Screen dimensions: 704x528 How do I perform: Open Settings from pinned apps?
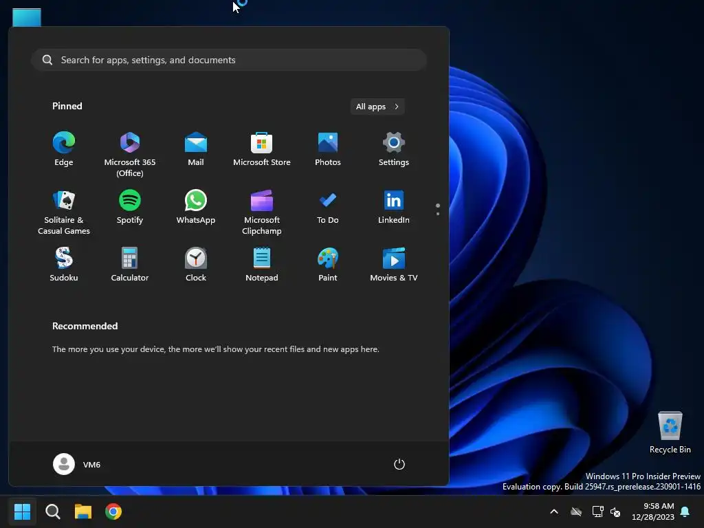click(x=394, y=149)
